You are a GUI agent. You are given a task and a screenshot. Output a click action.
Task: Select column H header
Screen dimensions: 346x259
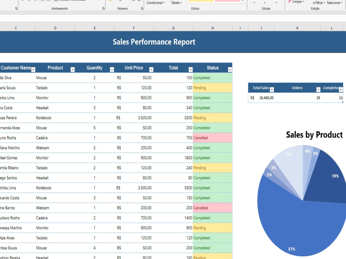point(212,28)
